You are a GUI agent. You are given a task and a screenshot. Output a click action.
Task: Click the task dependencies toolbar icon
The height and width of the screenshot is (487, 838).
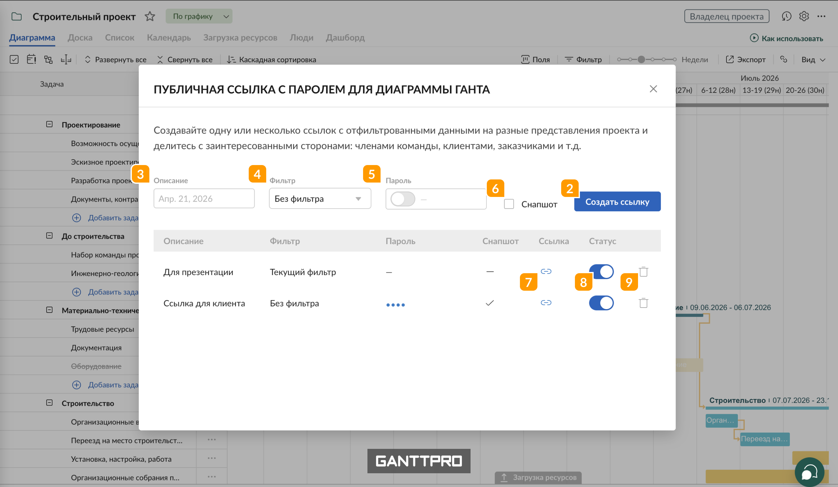tap(48, 59)
